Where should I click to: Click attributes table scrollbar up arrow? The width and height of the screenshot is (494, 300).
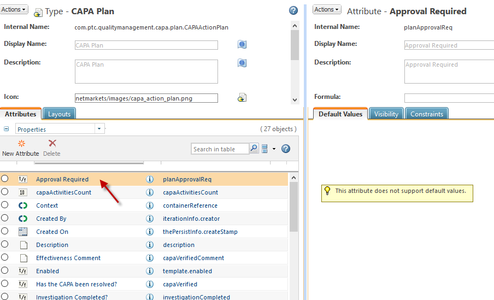click(x=293, y=178)
